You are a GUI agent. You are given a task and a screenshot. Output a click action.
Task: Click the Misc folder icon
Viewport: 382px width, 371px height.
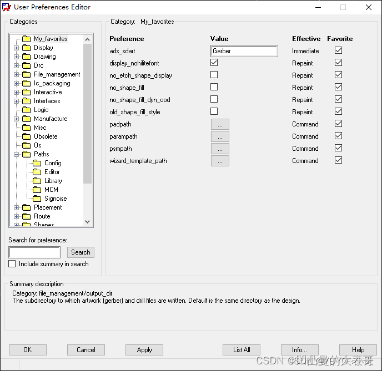tap(26, 128)
